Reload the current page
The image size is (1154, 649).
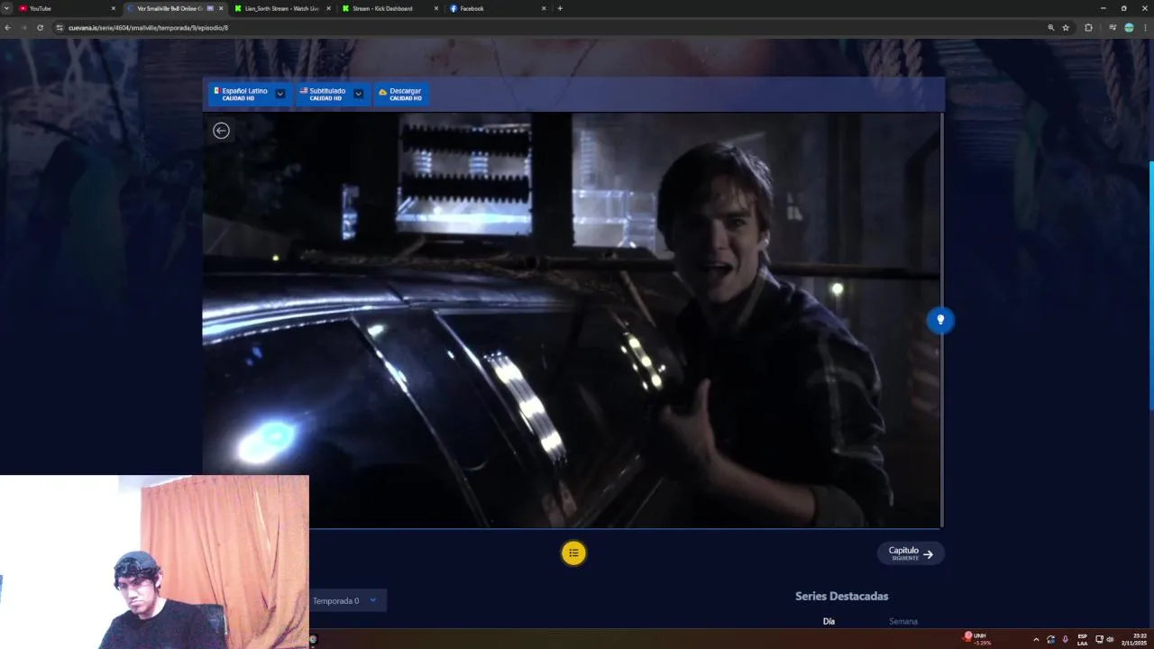tap(40, 28)
